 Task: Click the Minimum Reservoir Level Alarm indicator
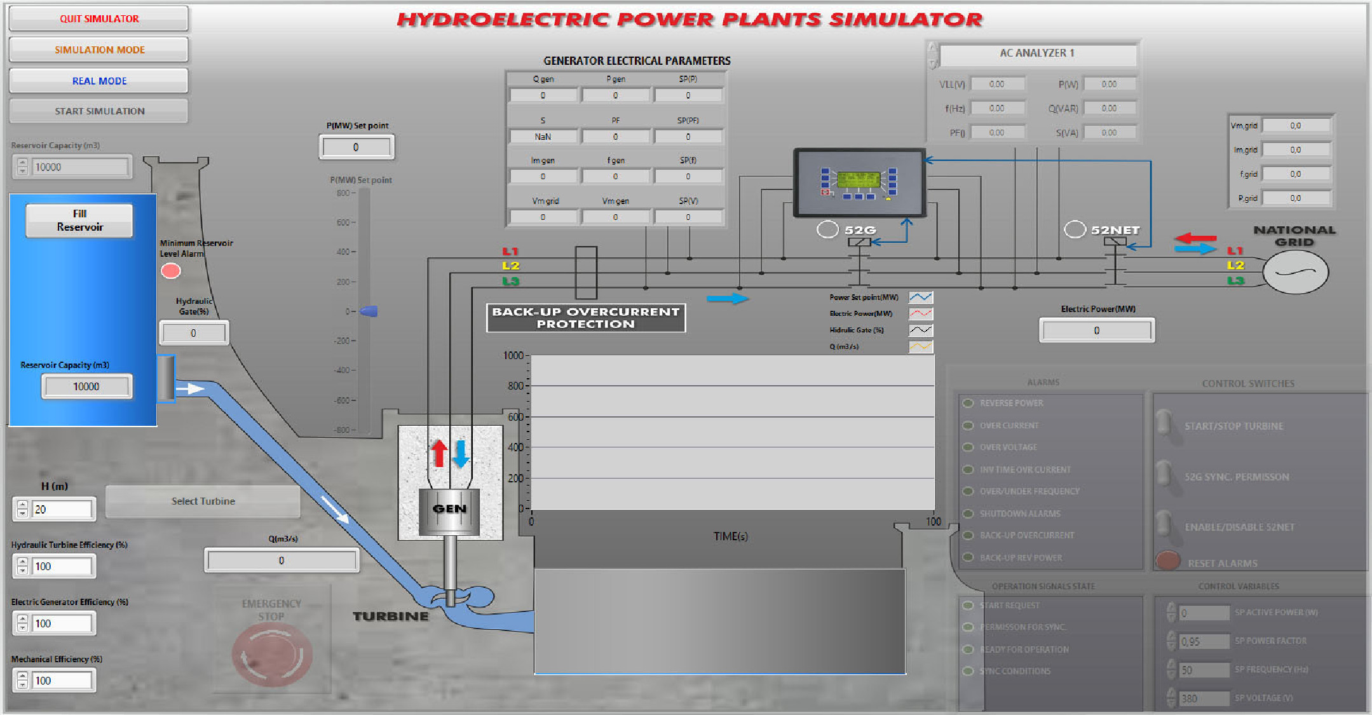170,271
